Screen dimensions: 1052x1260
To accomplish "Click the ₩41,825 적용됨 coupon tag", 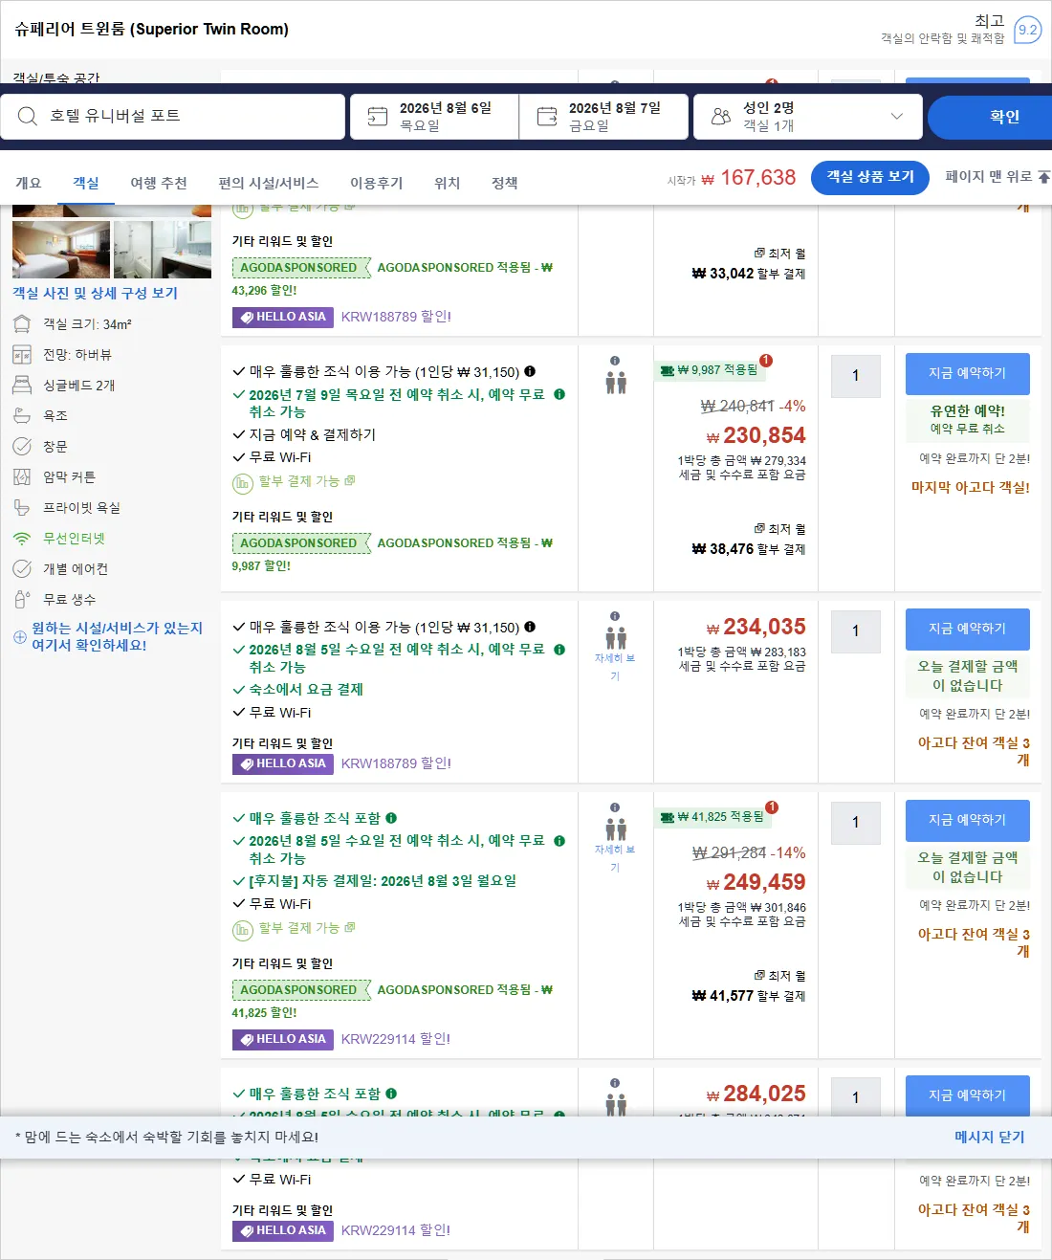I will (x=712, y=817).
